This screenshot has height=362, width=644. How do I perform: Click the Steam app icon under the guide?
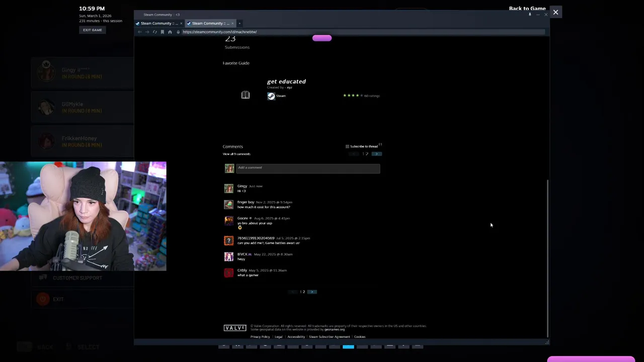pos(271,96)
